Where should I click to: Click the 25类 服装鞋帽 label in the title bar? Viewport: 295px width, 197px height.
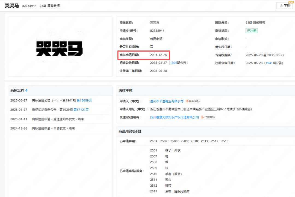point(49,6)
